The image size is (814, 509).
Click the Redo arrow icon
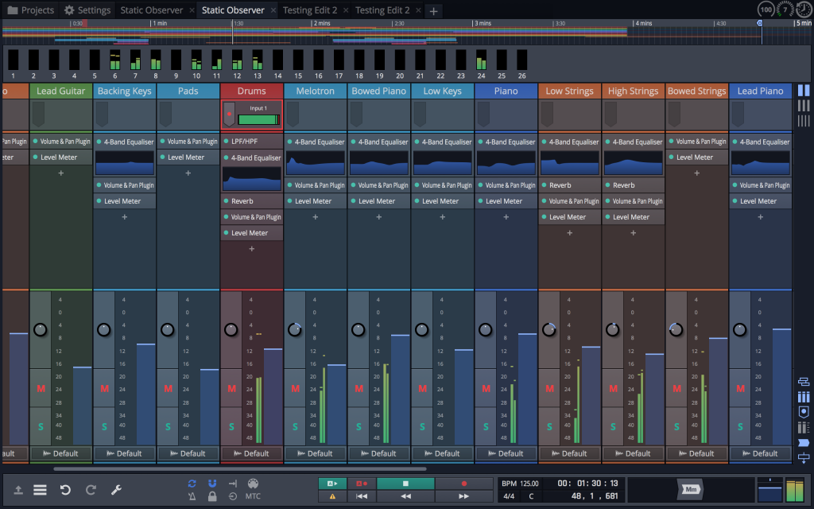[x=90, y=488]
